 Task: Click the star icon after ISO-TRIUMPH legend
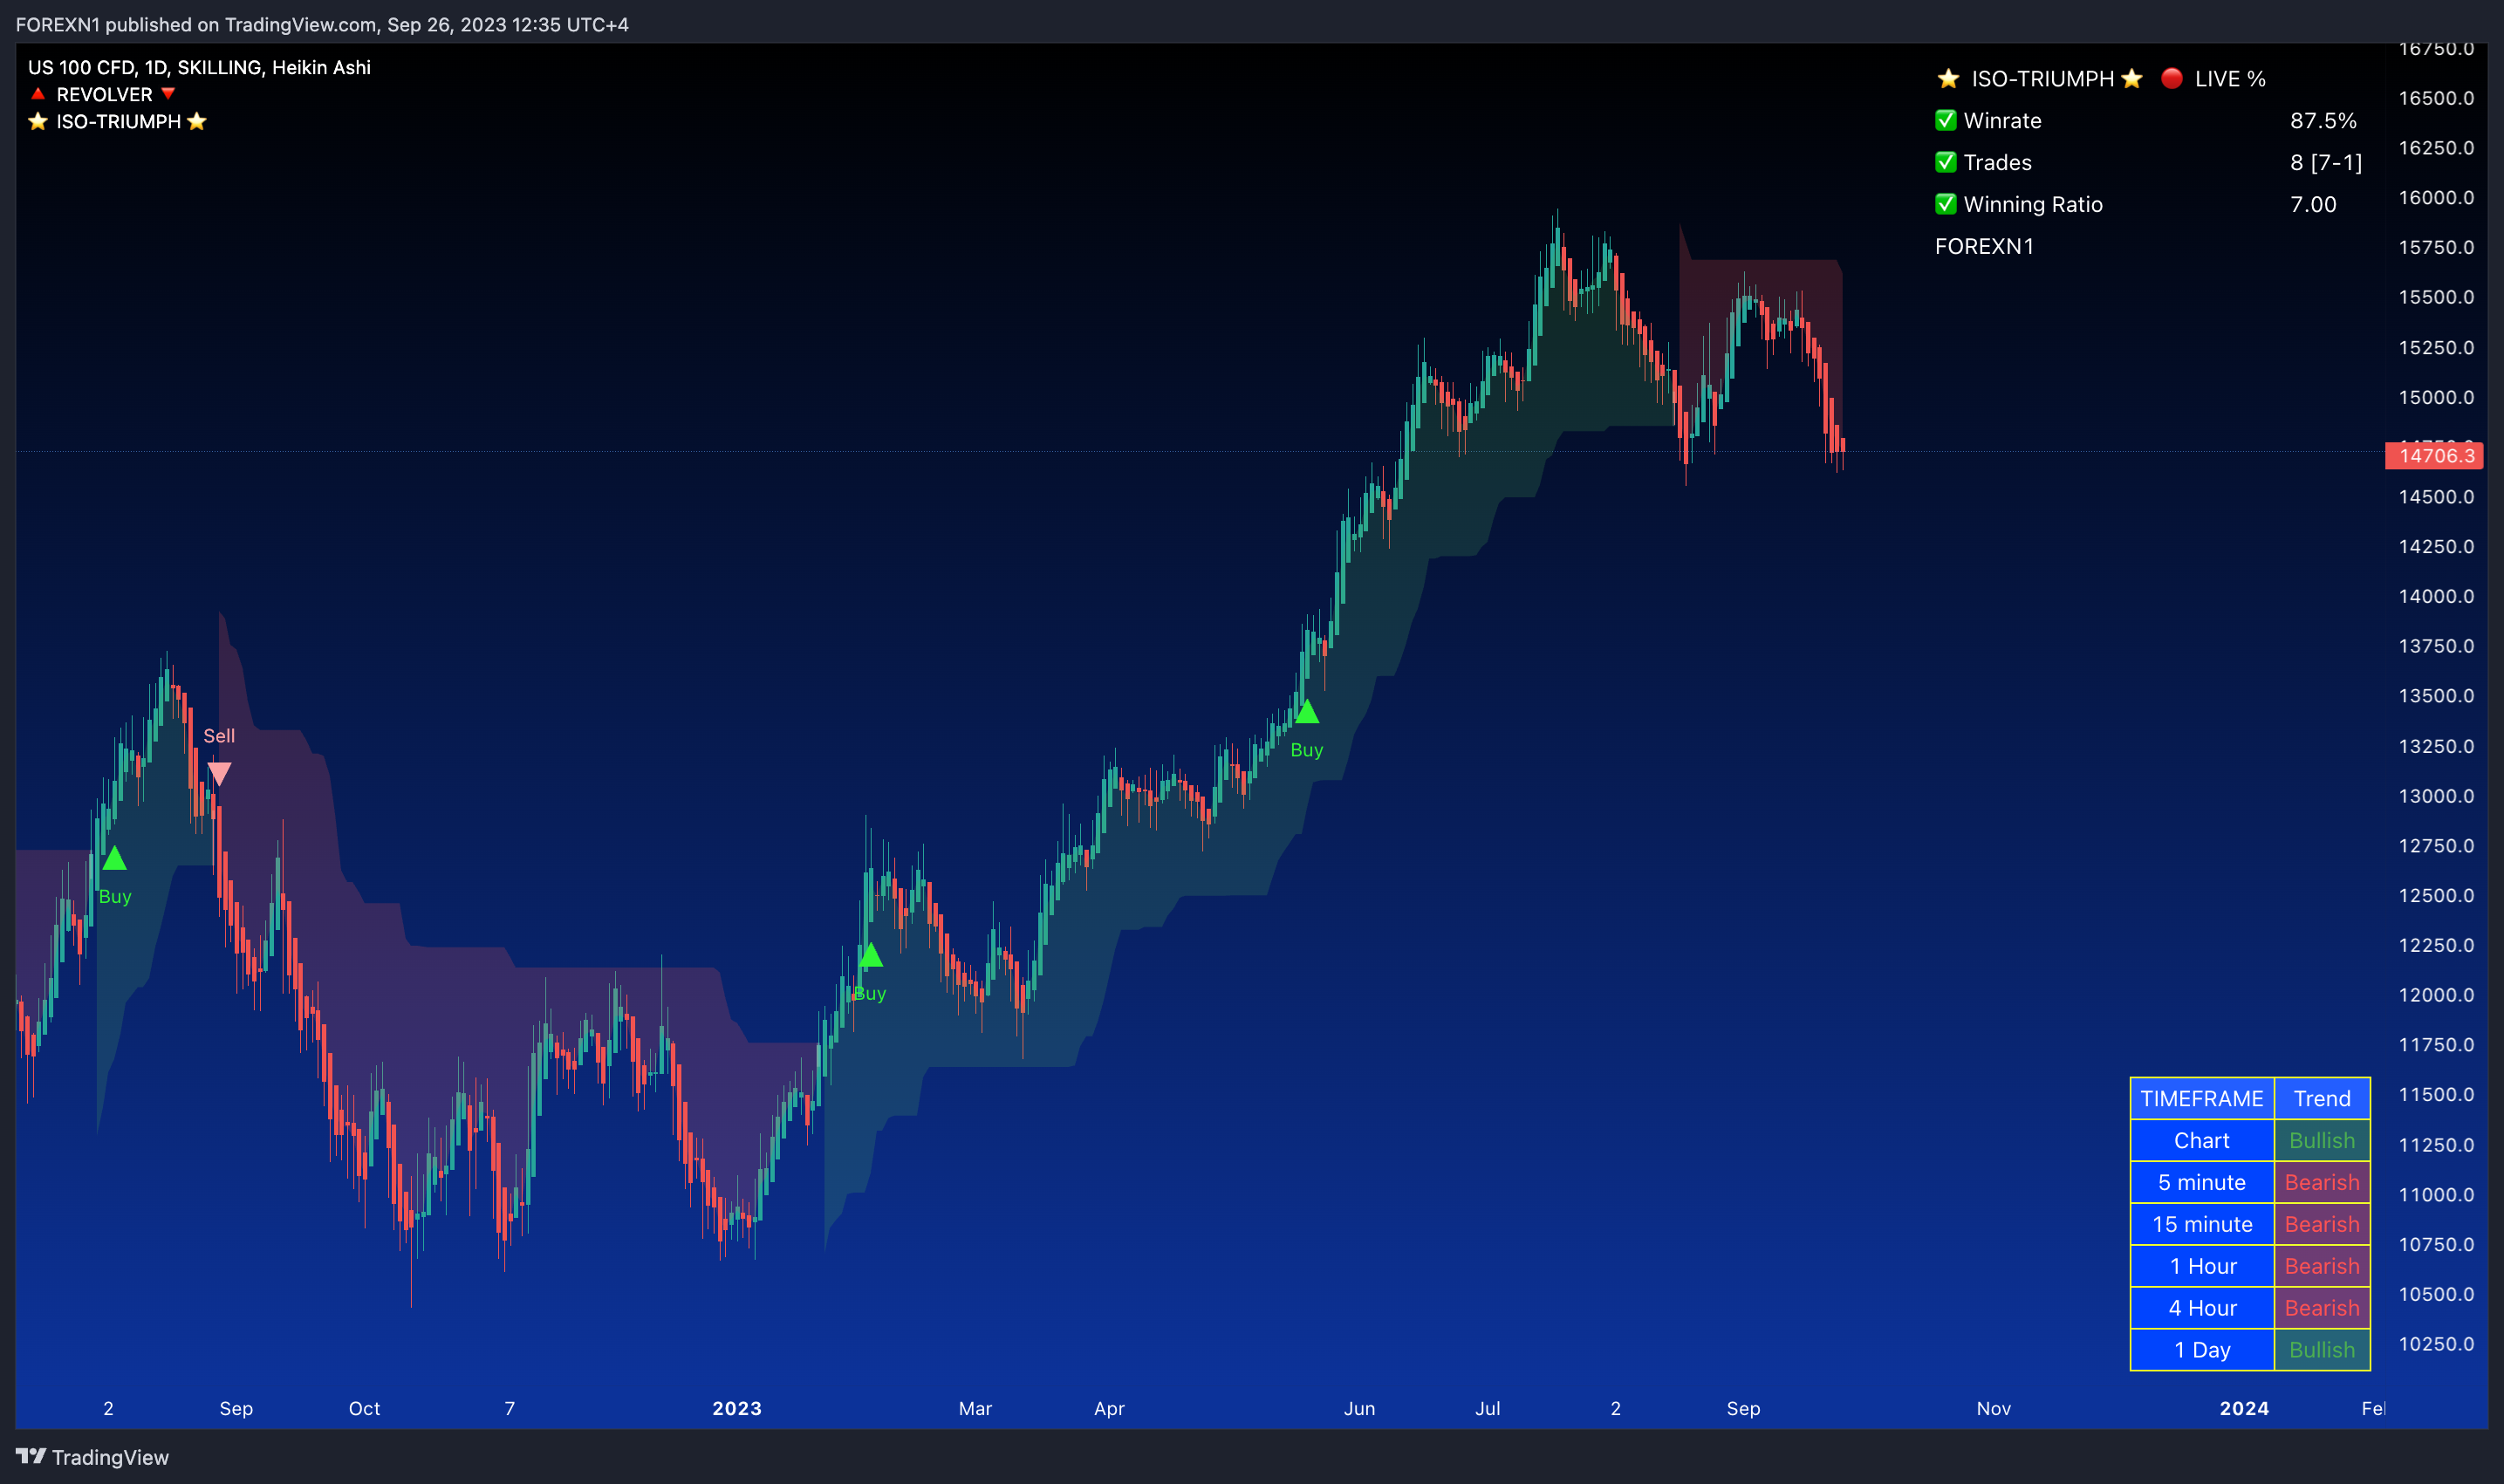click(197, 121)
